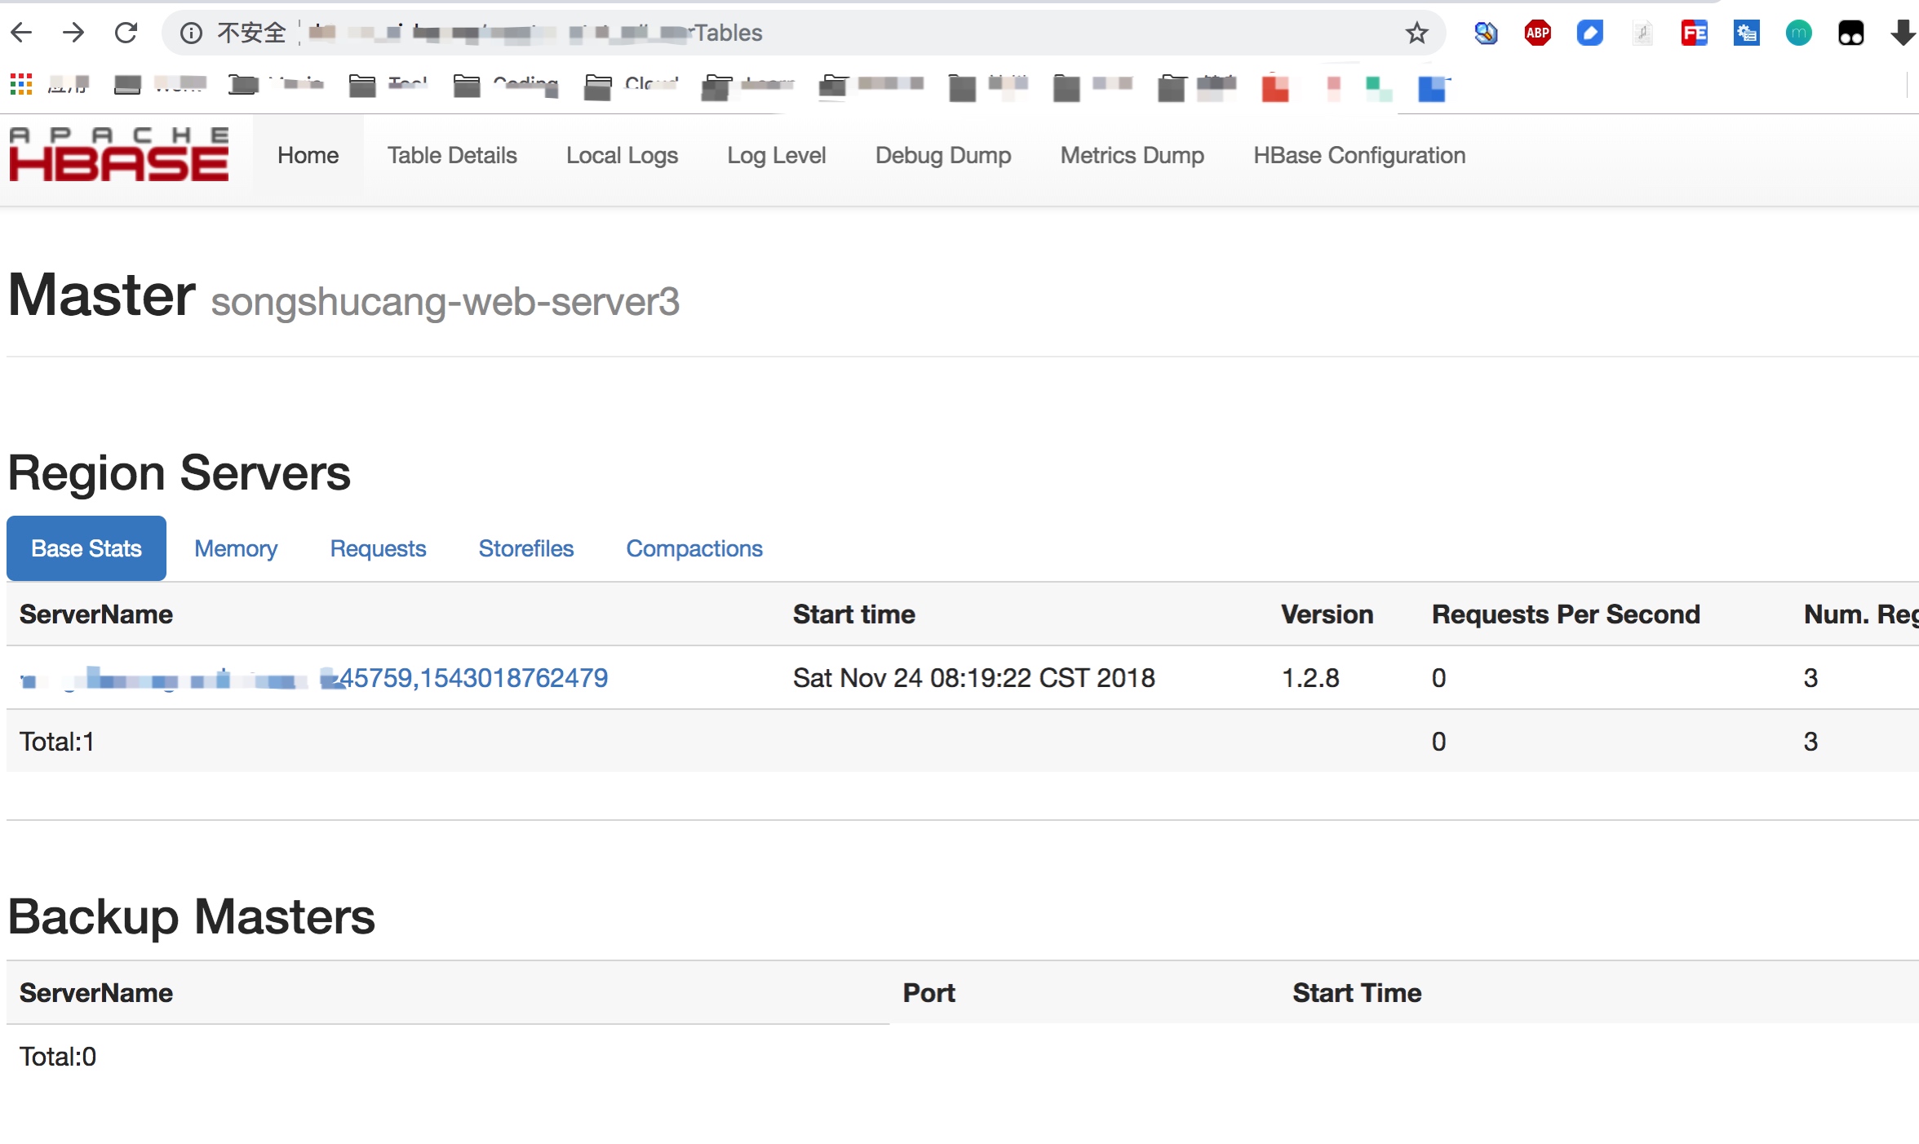Open the downloads arrow icon
The image size is (1919, 1144).
[x=1902, y=33]
